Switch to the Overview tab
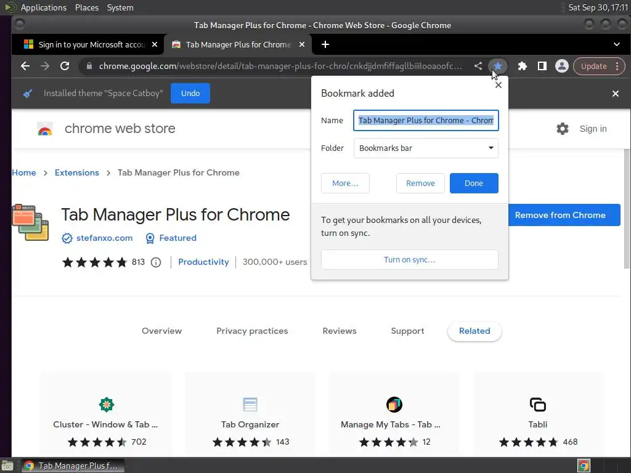The width and height of the screenshot is (631, 473). [161, 331]
